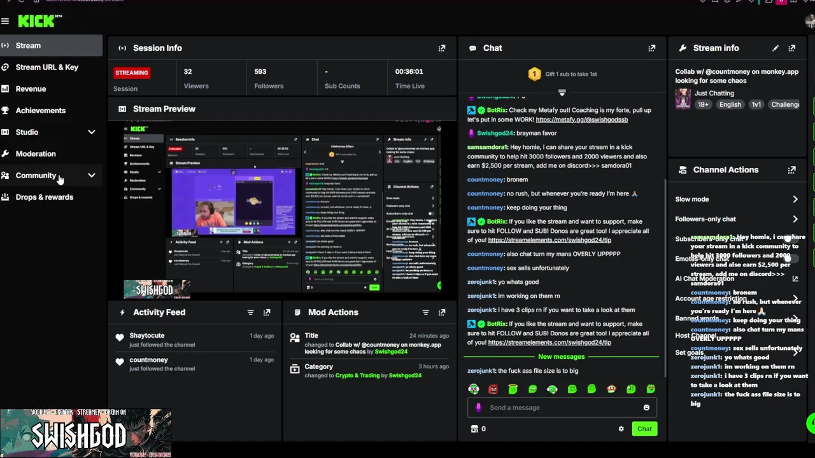Click the Kick logo
Image resolution: width=815 pixels, height=458 pixels.
(36, 22)
